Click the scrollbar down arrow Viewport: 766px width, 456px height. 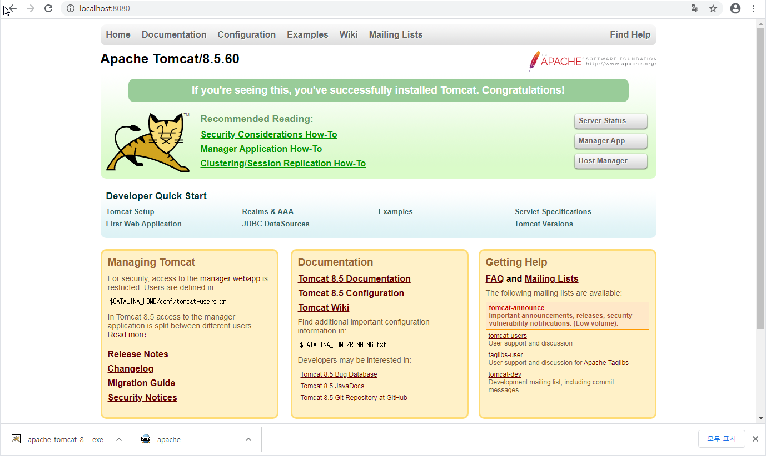click(760, 418)
